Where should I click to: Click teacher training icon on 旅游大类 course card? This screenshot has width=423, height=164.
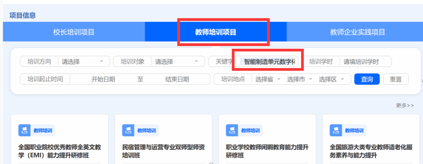coord(336,130)
